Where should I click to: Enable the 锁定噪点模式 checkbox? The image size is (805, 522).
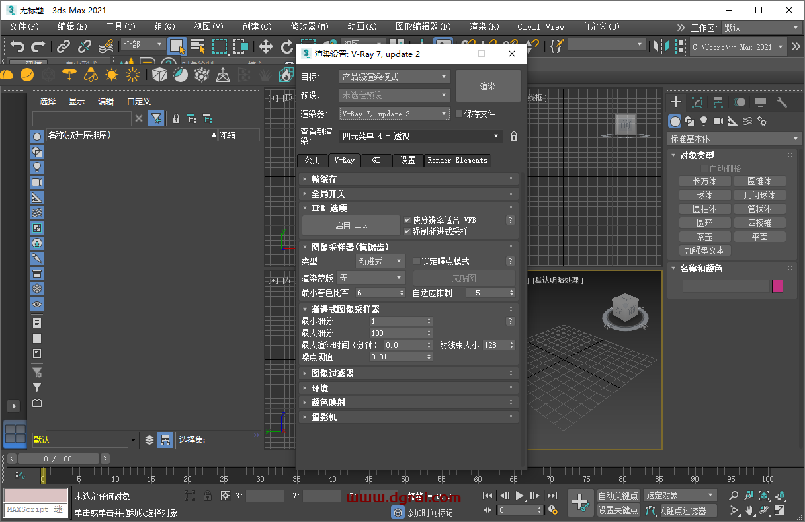tap(417, 261)
